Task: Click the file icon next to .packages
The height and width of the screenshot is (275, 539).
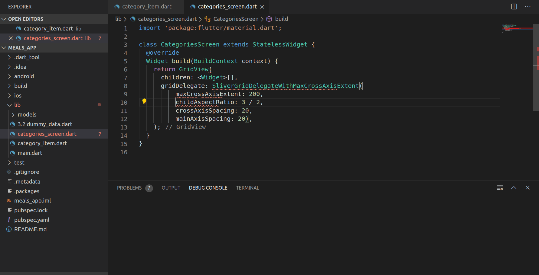Action: pyautogui.click(x=10, y=191)
